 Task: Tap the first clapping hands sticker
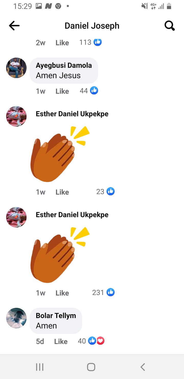(x=60, y=154)
